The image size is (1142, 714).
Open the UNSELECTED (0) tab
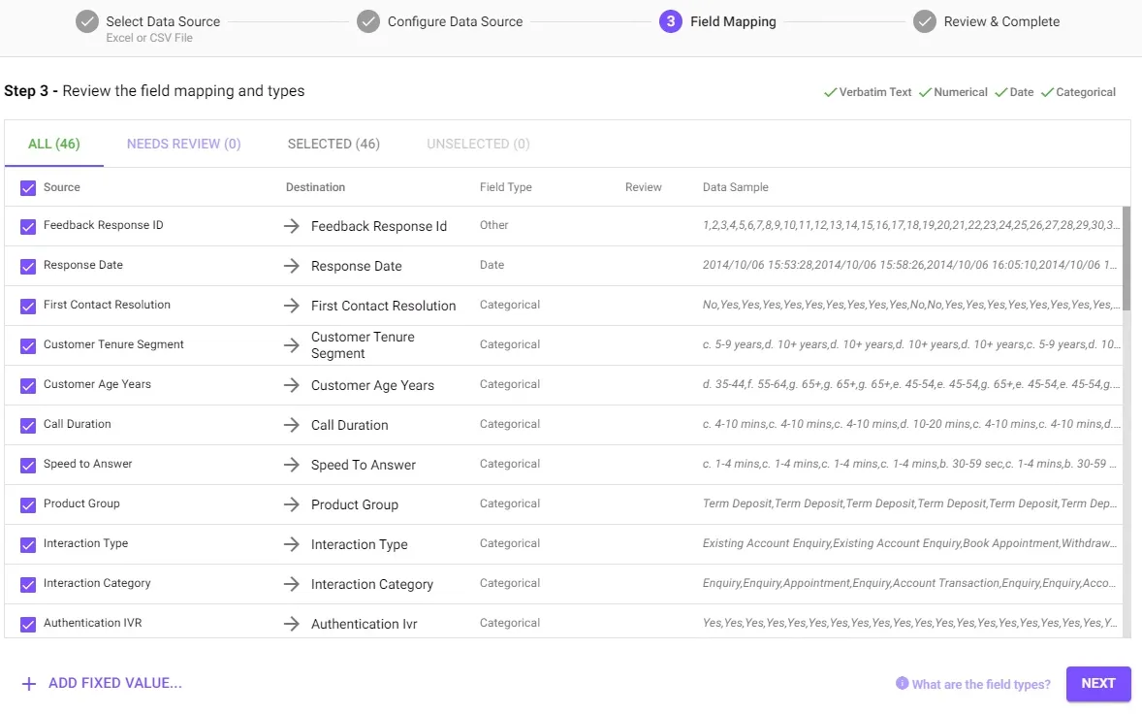coord(478,144)
